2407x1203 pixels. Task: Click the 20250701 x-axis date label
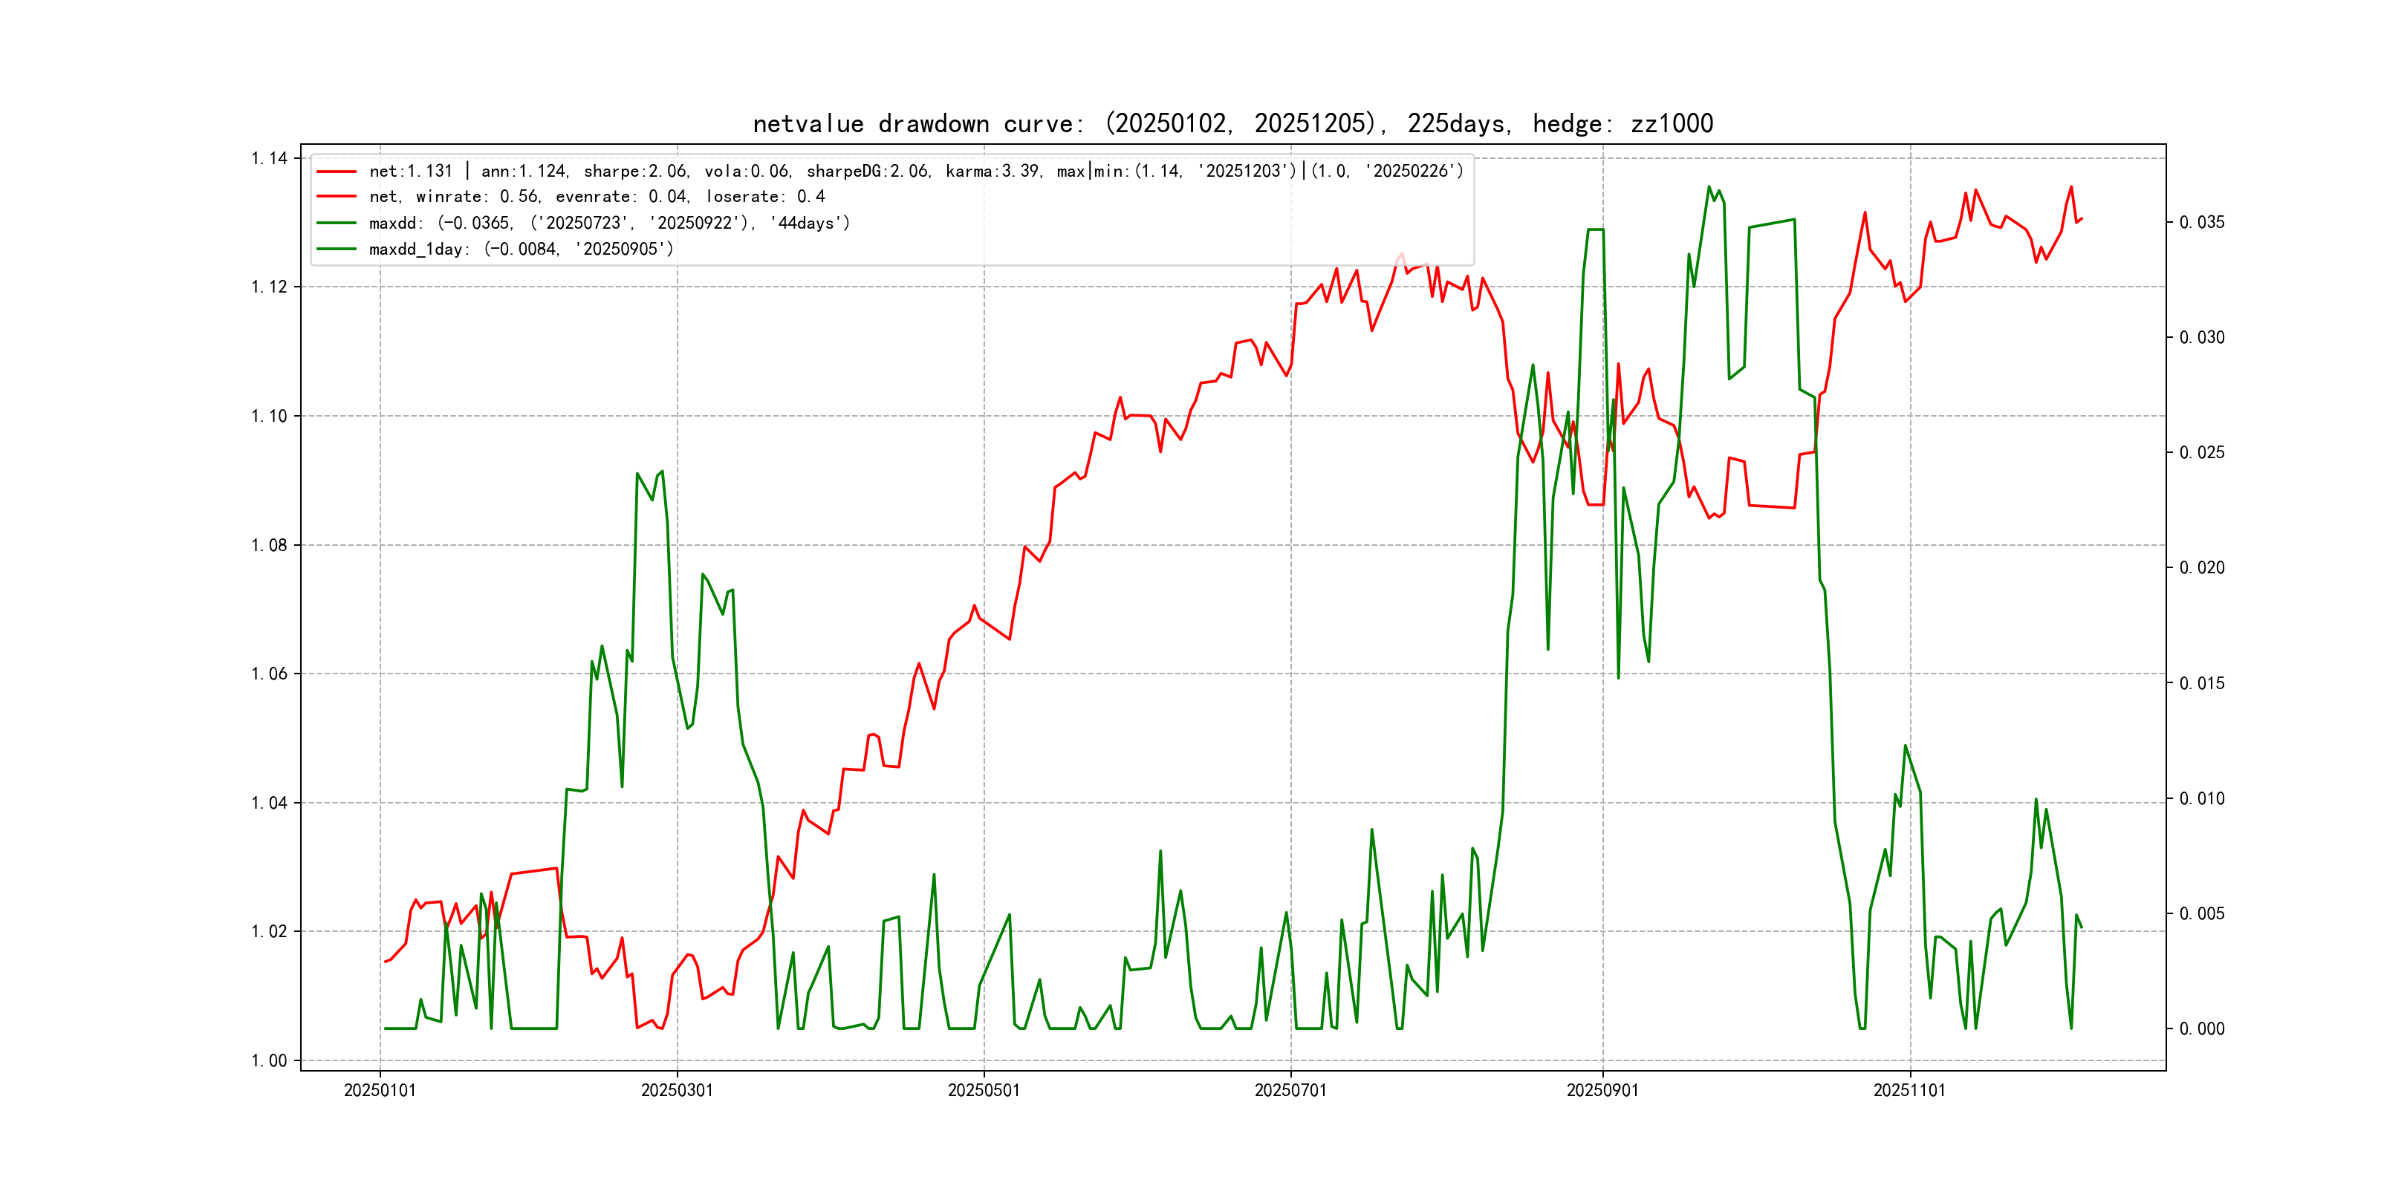click(x=1290, y=1090)
